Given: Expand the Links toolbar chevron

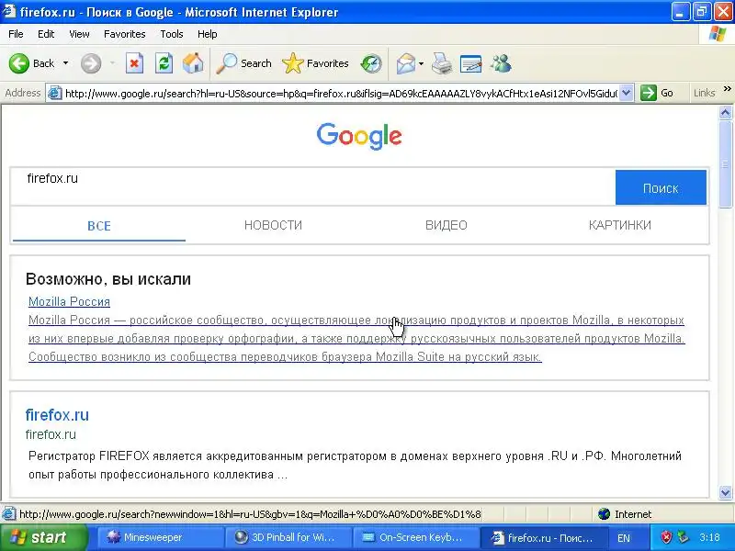Looking at the screenshot, I should [727, 89].
